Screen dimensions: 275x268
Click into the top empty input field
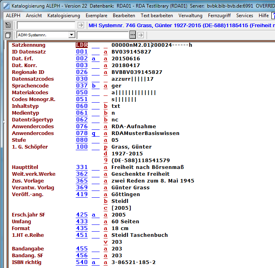[x=46, y=25]
